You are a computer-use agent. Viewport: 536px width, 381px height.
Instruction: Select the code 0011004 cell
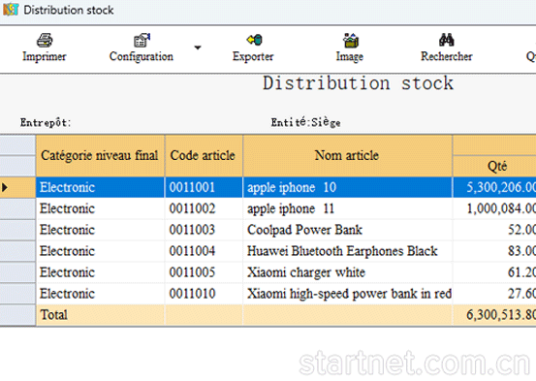(x=204, y=251)
